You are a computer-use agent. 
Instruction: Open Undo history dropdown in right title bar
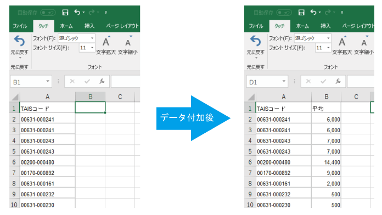tap(320, 12)
